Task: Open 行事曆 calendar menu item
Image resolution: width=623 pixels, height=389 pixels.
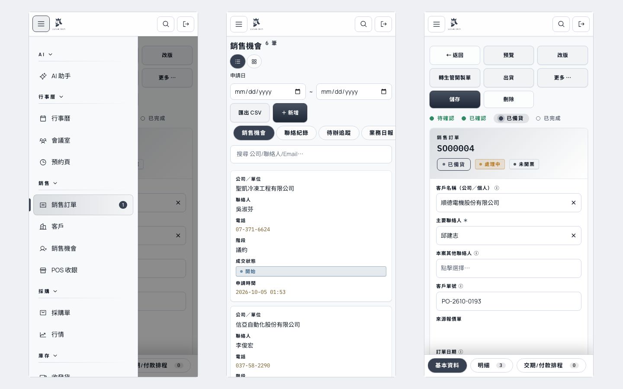Action: [83, 118]
